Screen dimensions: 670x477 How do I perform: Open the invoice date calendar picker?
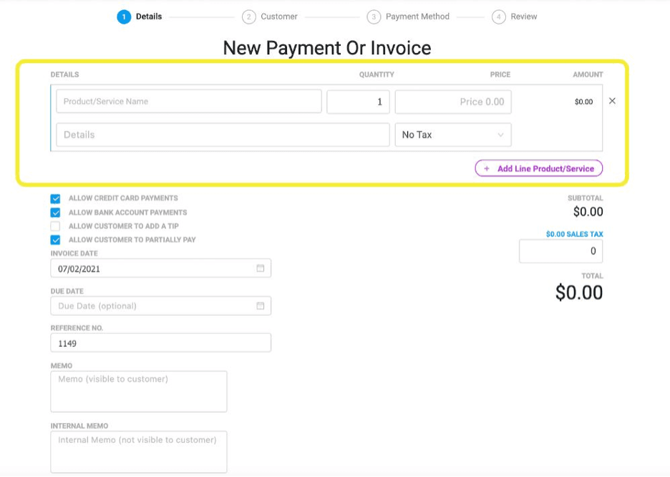pos(262,267)
